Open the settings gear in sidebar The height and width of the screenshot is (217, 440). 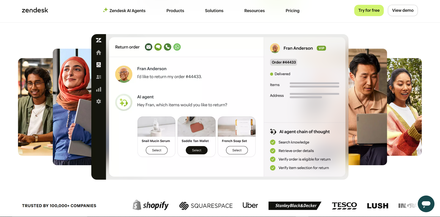pyautogui.click(x=99, y=101)
